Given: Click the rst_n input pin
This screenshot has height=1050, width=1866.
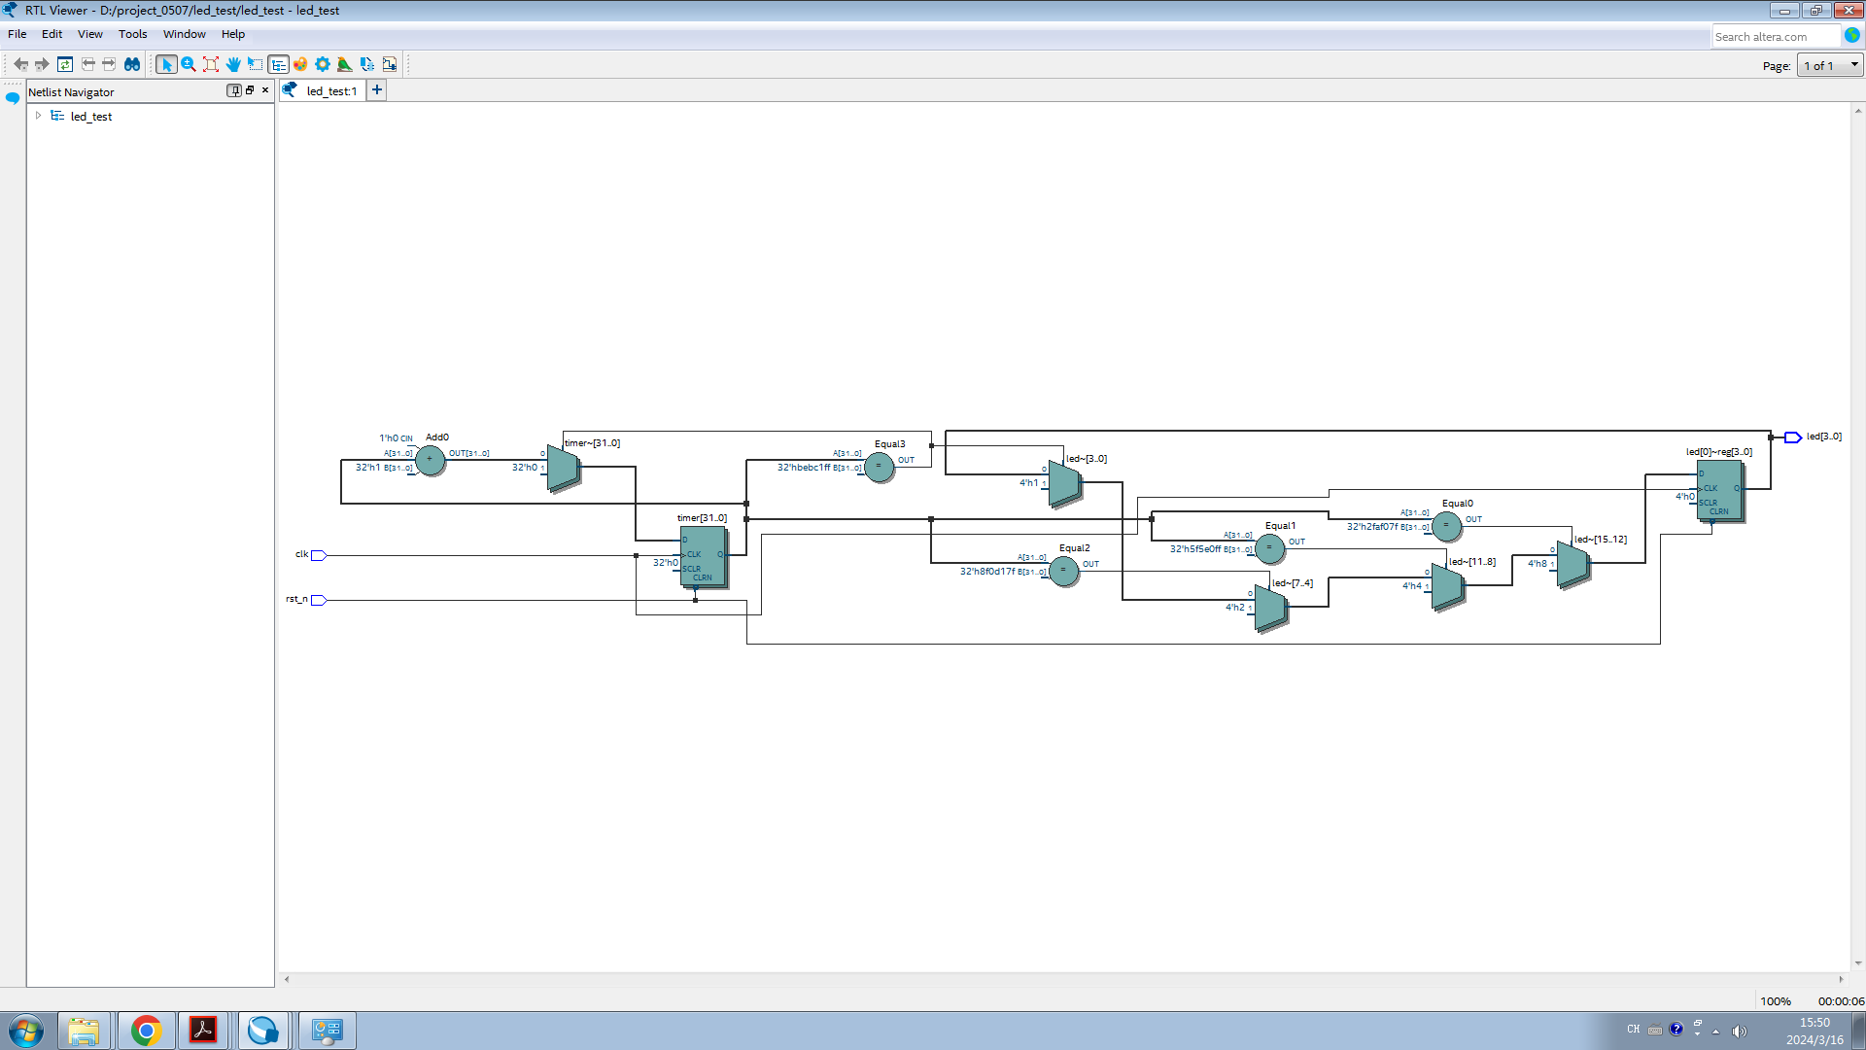Looking at the screenshot, I should click(318, 601).
